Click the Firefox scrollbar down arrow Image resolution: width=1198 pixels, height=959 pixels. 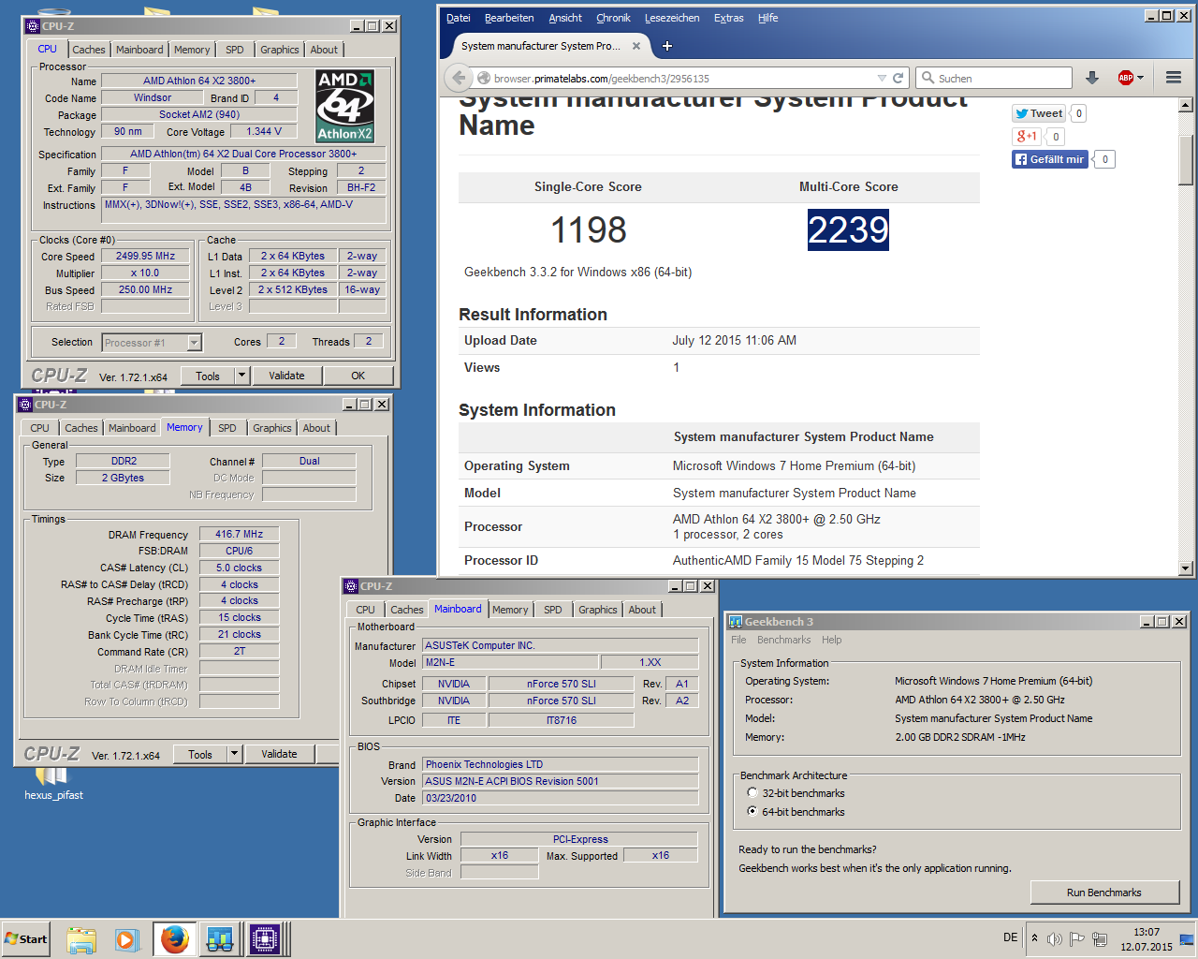(1186, 568)
